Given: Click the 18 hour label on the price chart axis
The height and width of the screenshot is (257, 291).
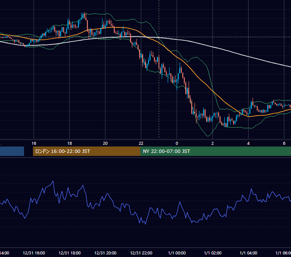Looking at the screenshot, I should click(x=70, y=143).
